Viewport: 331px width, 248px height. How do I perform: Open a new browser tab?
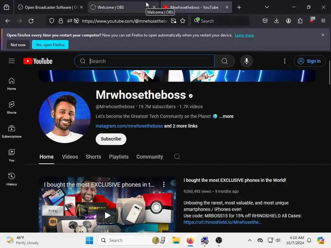pos(239,7)
